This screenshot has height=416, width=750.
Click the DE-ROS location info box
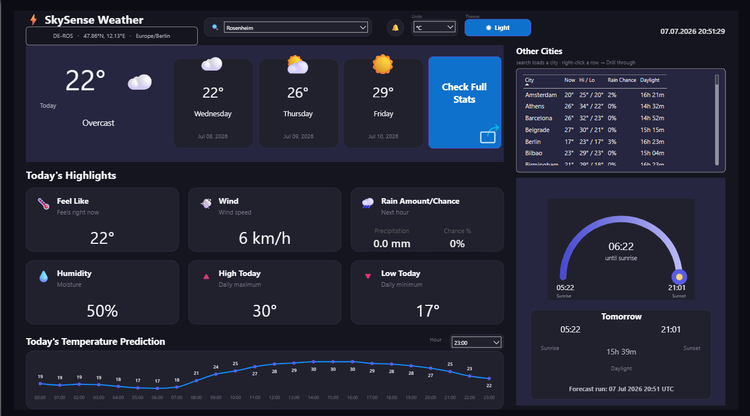(x=112, y=36)
